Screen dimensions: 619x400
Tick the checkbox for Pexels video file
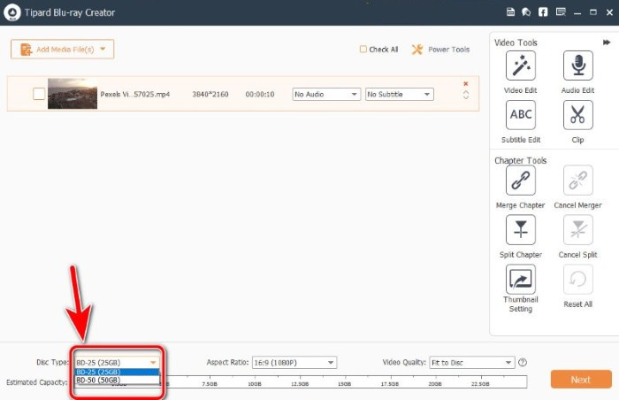click(x=39, y=94)
